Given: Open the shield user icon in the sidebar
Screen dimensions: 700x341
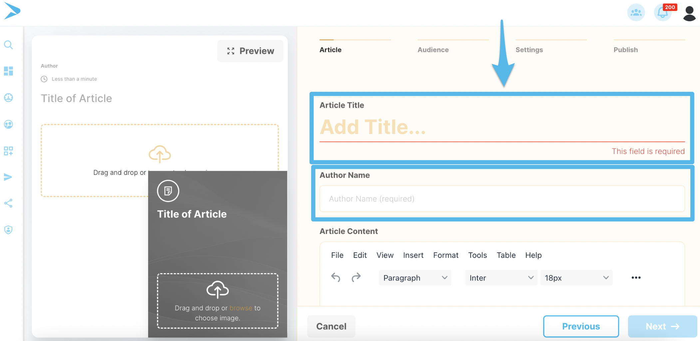Looking at the screenshot, I should click(9, 230).
